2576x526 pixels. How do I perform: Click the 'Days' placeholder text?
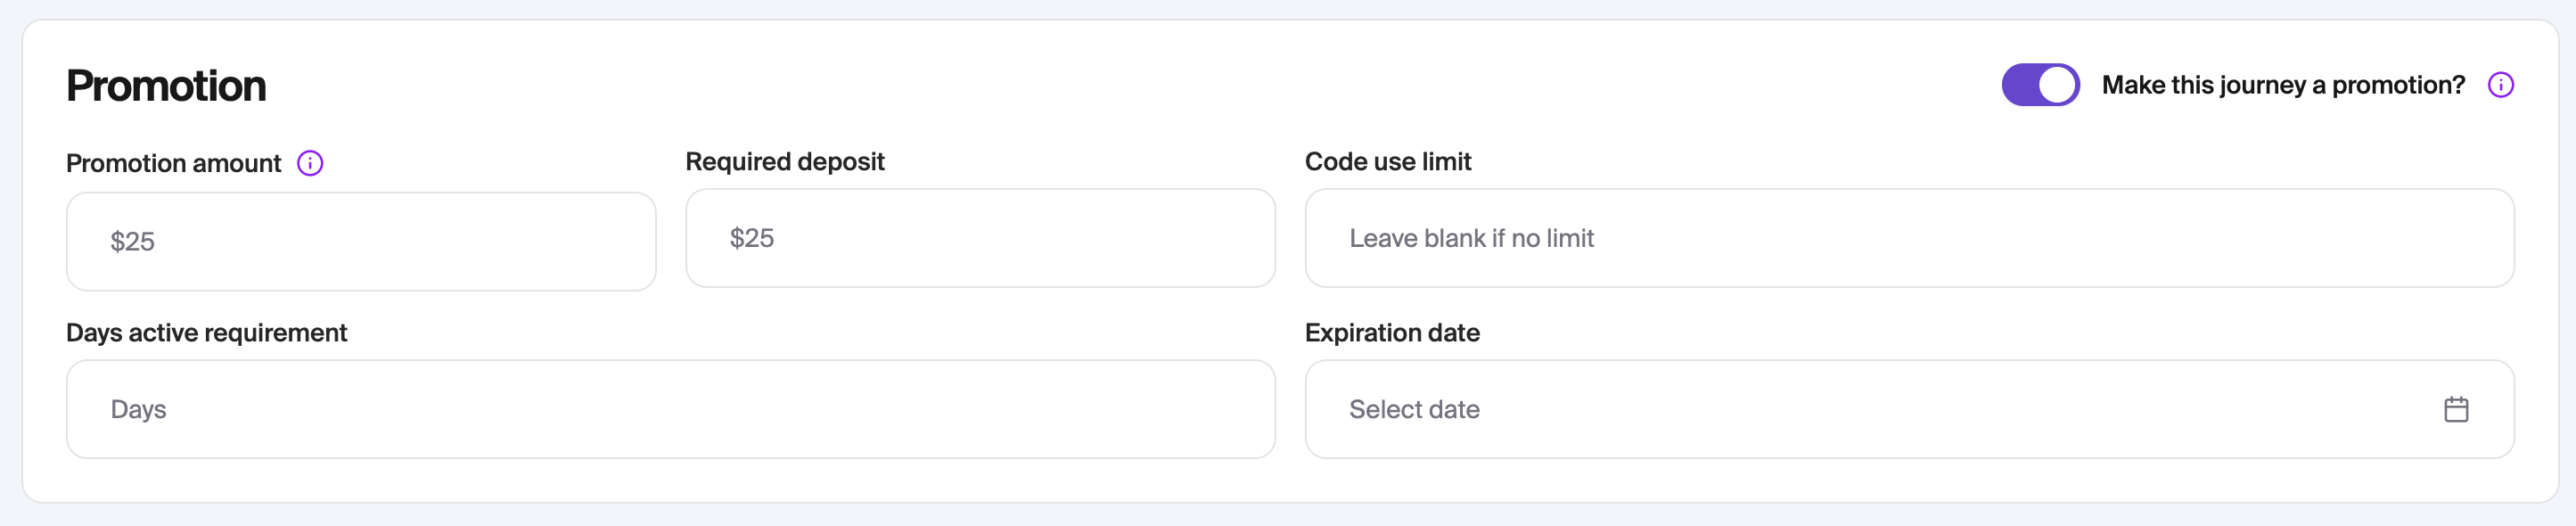tap(138, 409)
